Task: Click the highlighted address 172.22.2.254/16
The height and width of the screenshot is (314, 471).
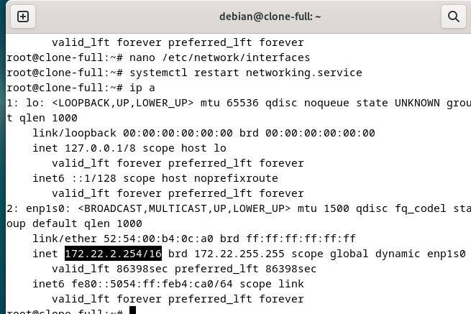Action: tap(113, 254)
